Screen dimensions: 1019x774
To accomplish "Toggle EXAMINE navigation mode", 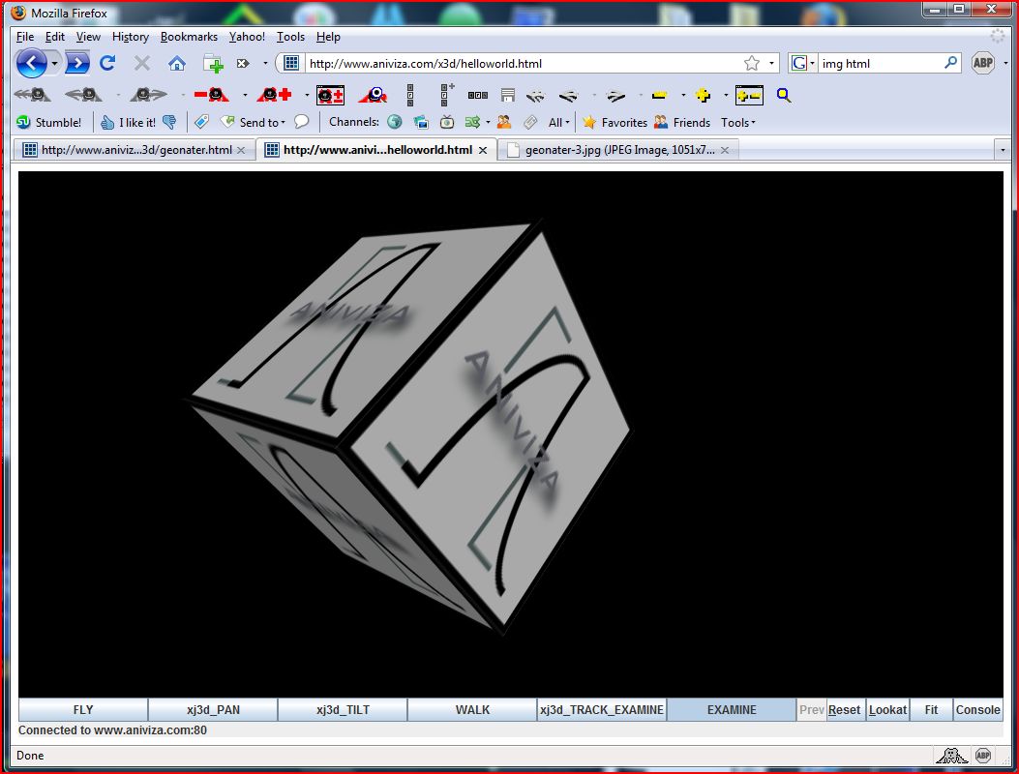I will (732, 710).
